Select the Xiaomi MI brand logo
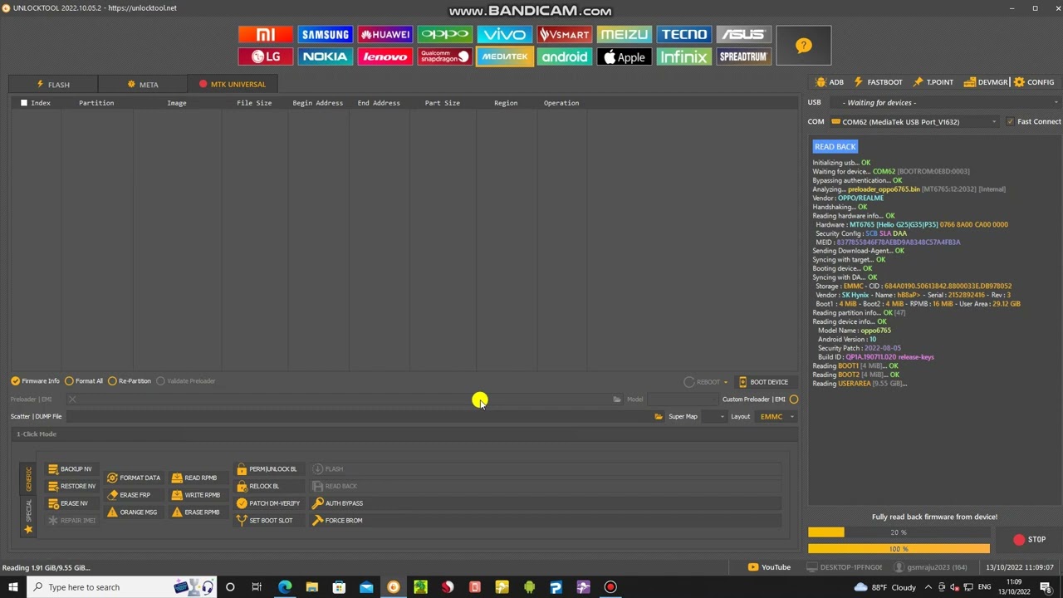The width and height of the screenshot is (1063, 598). [x=266, y=34]
